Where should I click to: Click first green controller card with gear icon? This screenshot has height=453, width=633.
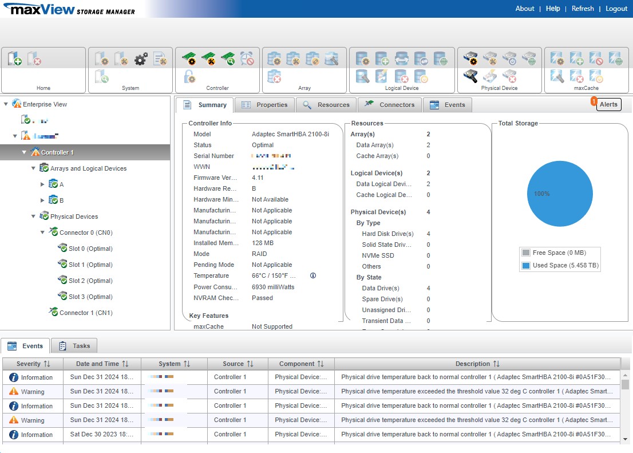189,58
